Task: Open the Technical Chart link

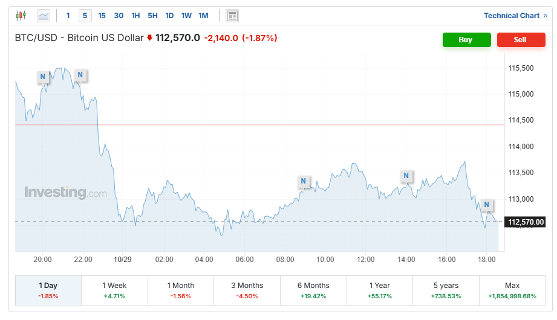Action: point(515,16)
